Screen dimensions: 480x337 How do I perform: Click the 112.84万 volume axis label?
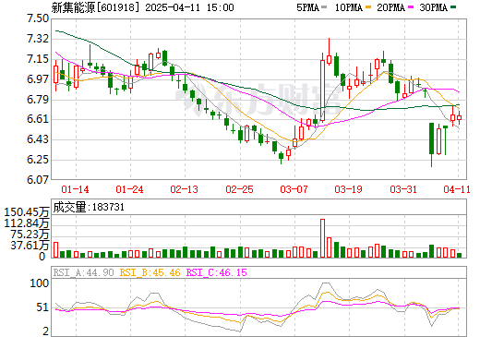coord(27,223)
